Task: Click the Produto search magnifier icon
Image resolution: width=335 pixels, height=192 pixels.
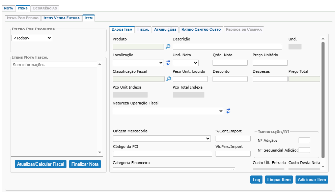Action: coord(168,47)
